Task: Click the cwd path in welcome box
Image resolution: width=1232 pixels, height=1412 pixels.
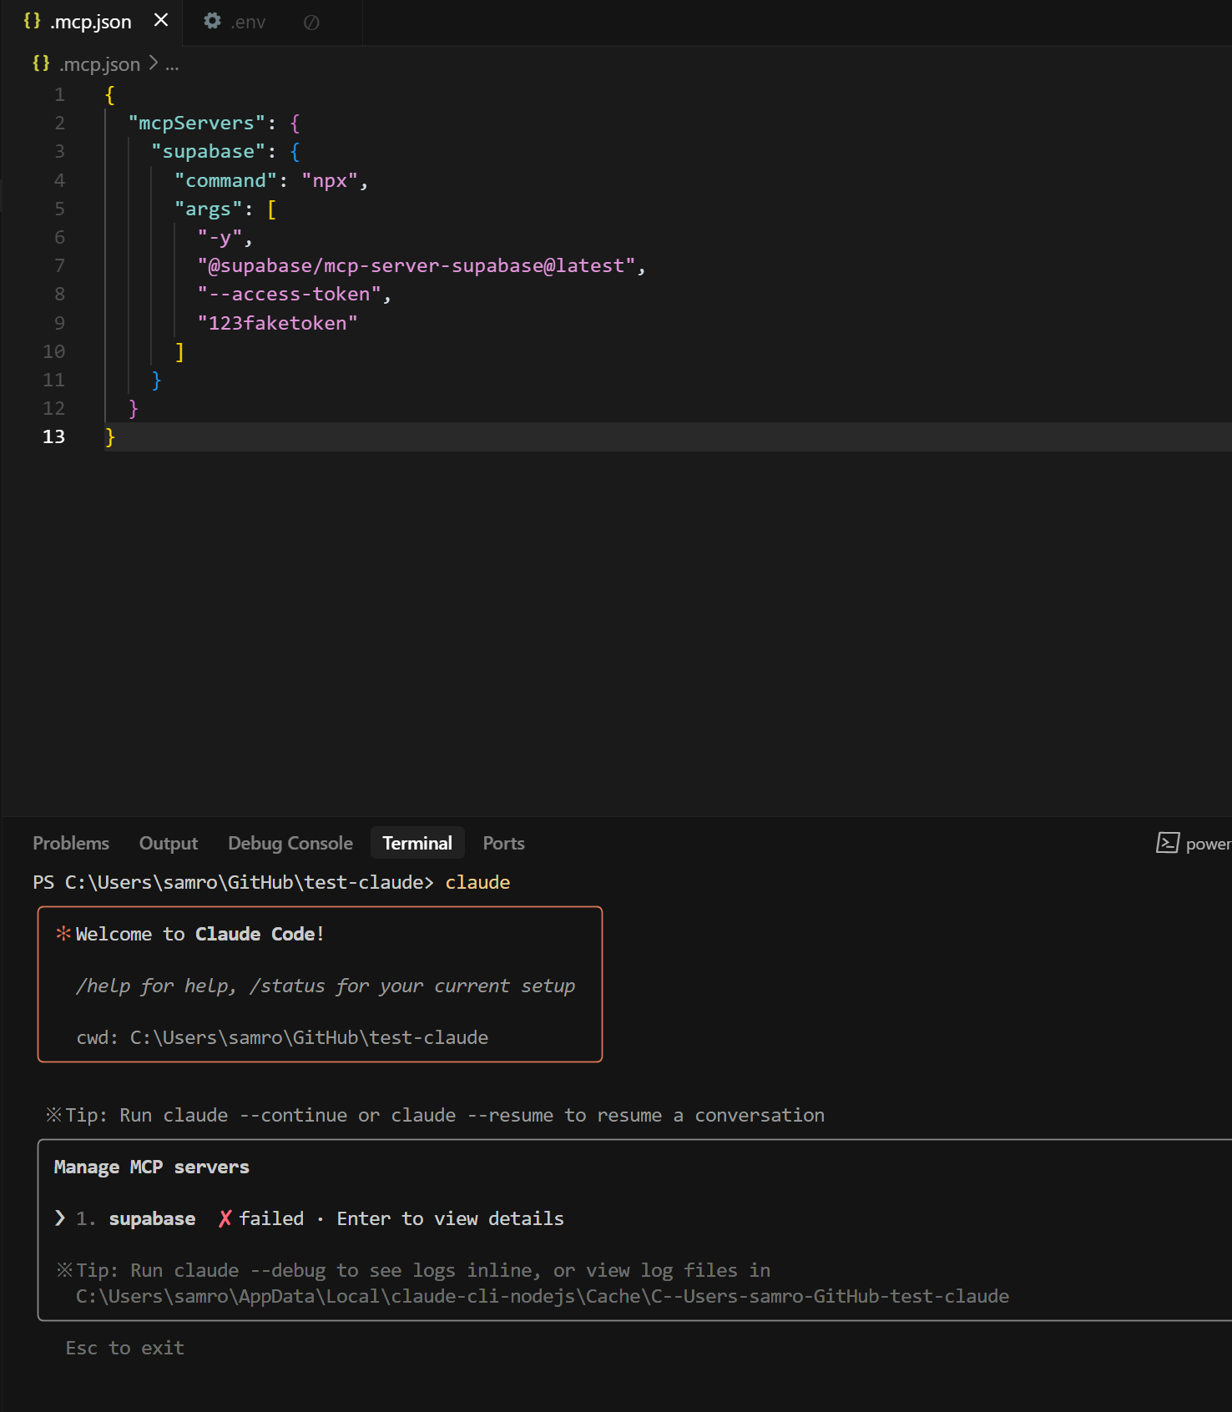Action: (x=309, y=1037)
